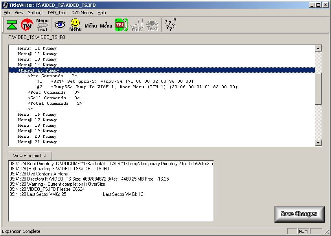
Task: Minimize the TitleWriter window
Action: click(x=312, y=5)
